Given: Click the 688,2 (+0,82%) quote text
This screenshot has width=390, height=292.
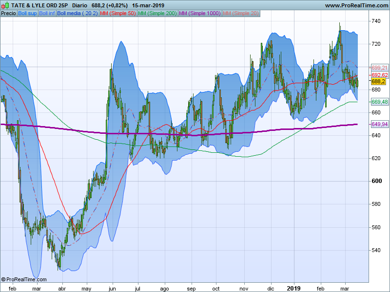Looking at the screenshot, I should tap(109, 5).
